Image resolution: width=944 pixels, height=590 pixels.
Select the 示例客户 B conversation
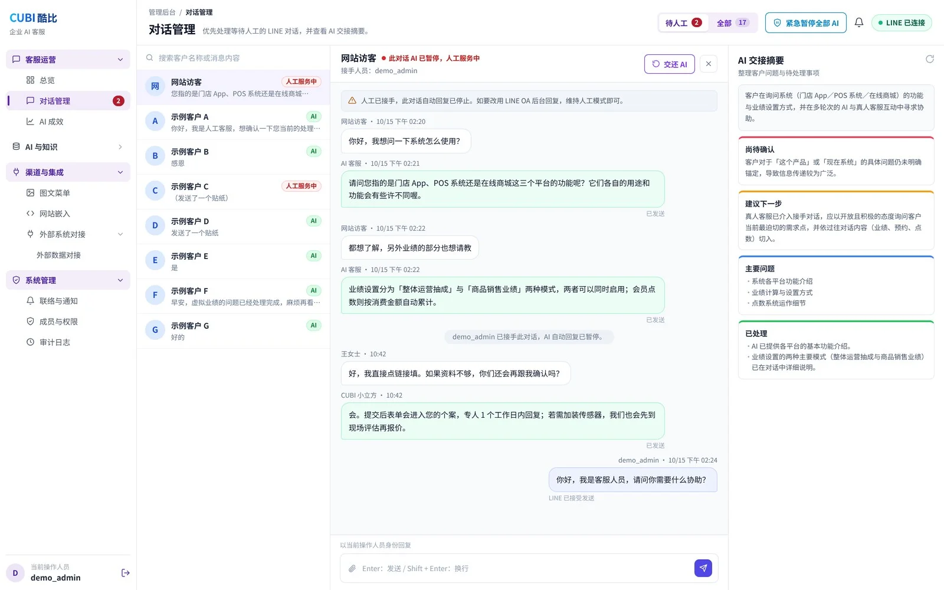[x=233, y=157]
